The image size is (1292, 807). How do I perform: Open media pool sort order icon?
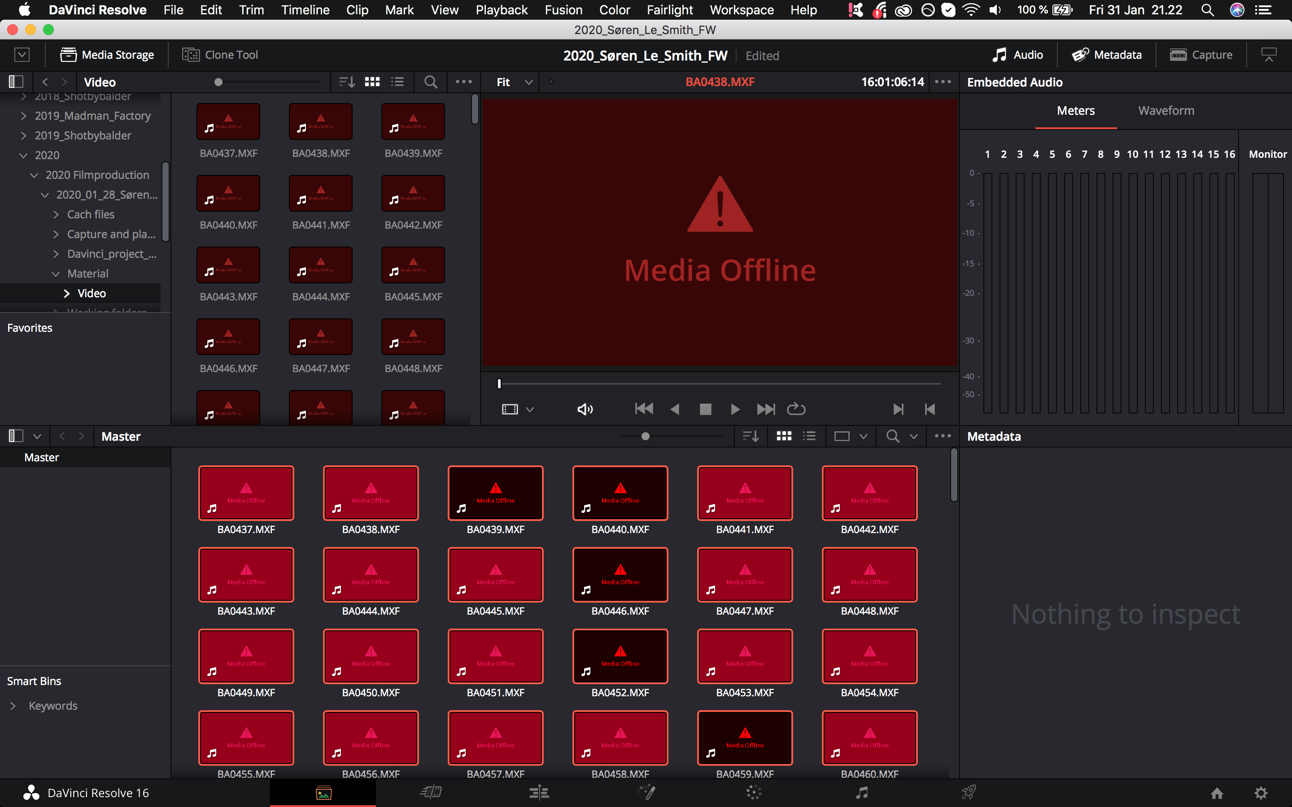coord(751,437)
